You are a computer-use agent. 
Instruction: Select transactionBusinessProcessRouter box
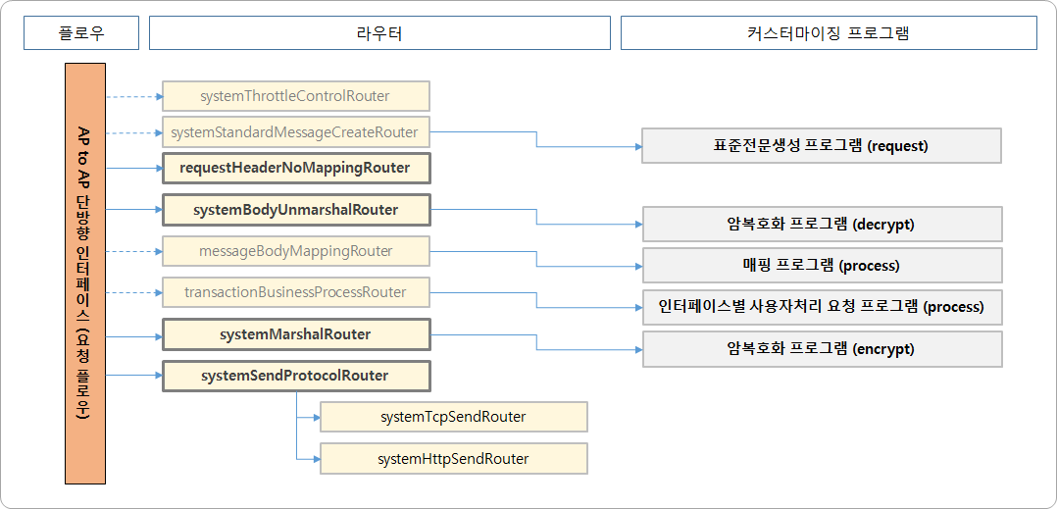296,292
